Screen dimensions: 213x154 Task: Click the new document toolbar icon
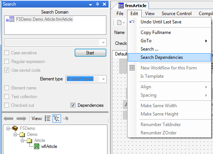point(119,22)
